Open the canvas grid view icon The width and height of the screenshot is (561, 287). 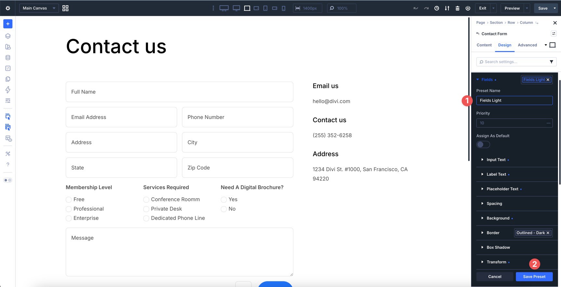tap(65, 8)
